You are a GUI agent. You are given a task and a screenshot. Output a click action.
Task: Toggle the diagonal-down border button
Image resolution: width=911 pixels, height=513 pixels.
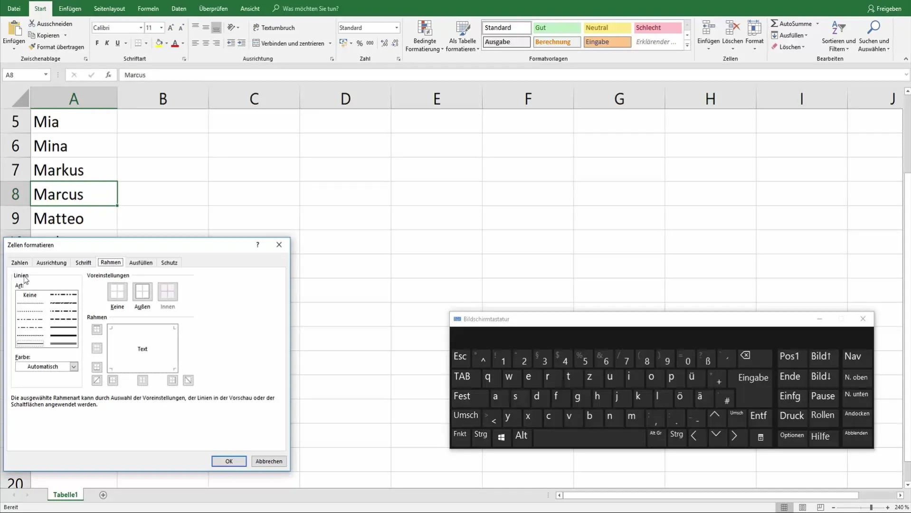(188, 380)
